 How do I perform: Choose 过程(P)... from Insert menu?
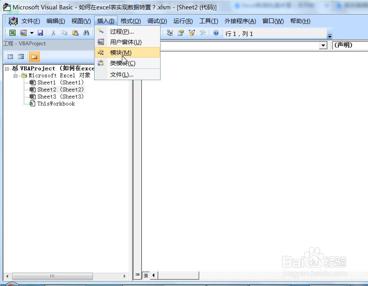127,32
